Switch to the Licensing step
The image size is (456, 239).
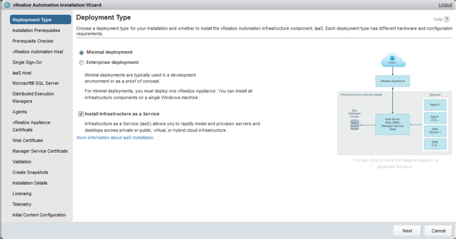point(22,193)
